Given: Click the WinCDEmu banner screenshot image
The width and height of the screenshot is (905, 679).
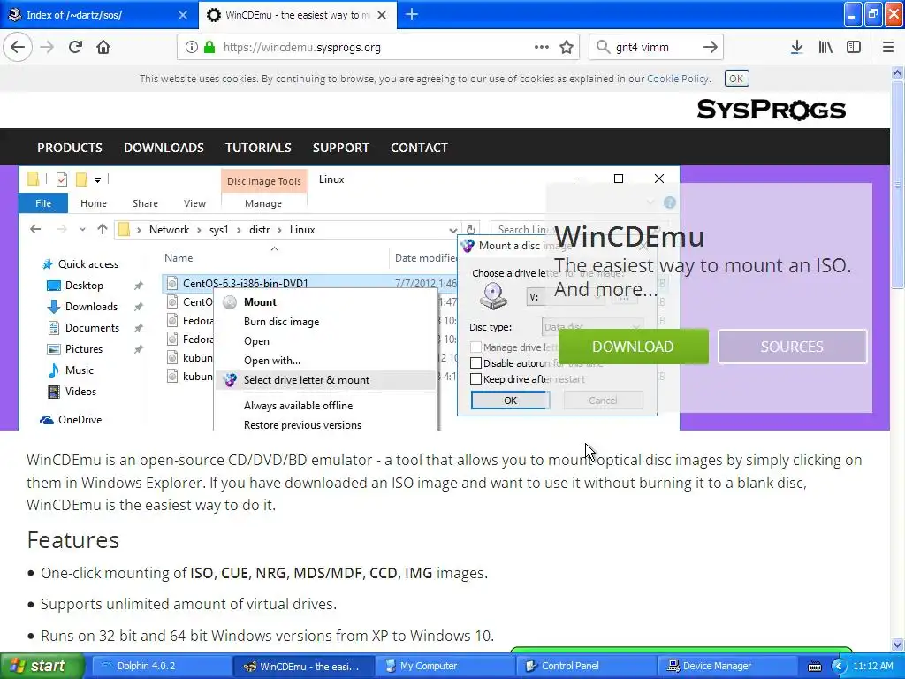Looking at the screenshot, I should tap(348, 298).
